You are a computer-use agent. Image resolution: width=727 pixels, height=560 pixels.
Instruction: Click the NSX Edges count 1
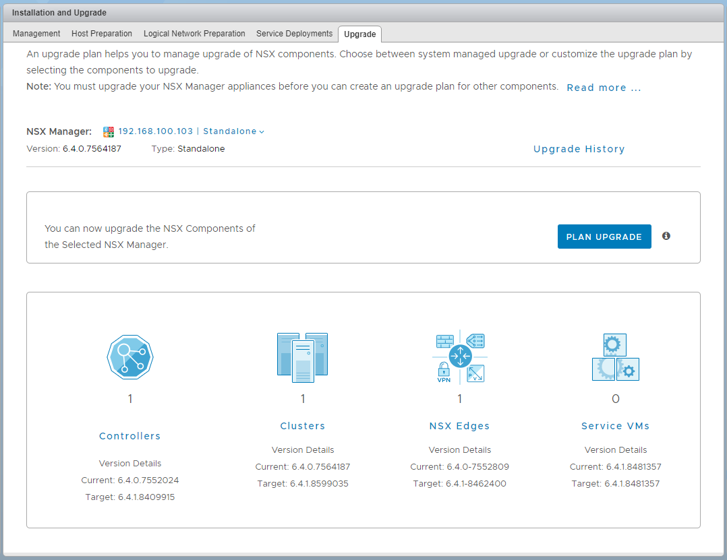[459, 399]
